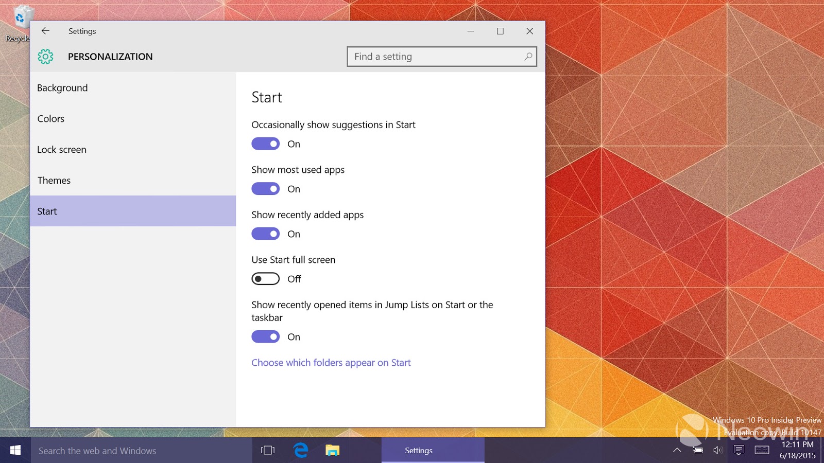This screenshot has height=463, width=824.
Task: Expand hidden system tray icons chevron
Action: point(677,450)
